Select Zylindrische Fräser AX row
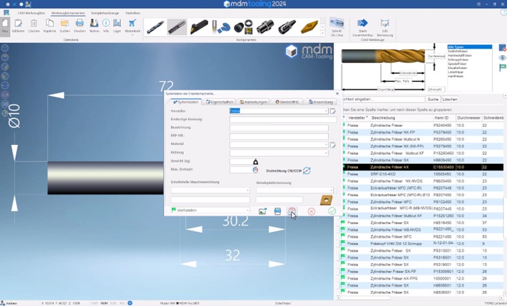This screenshot has width=507, height=306. [422, 167]
